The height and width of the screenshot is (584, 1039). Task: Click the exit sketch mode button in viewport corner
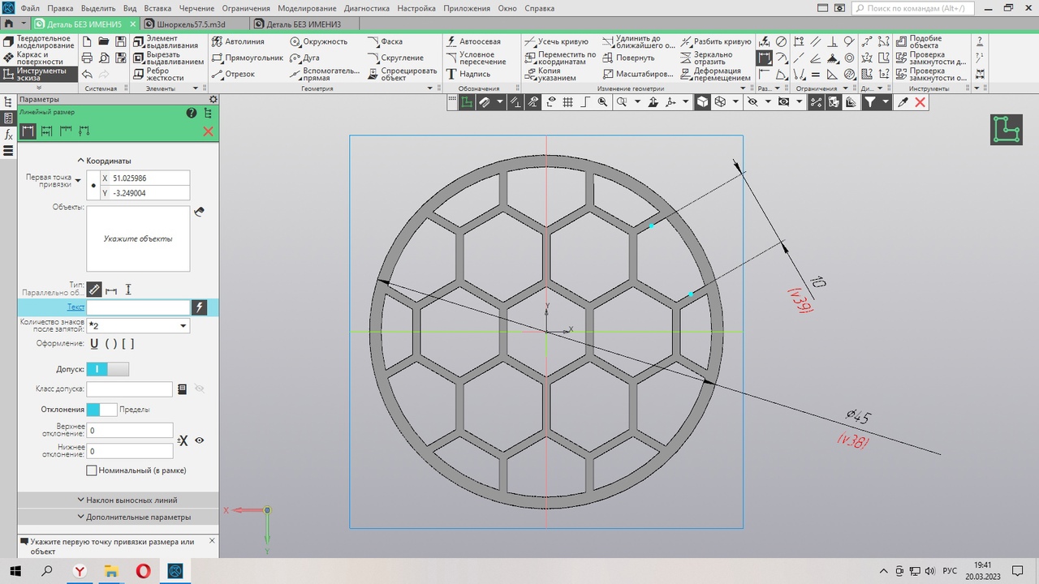click(x=1007, y=130)
